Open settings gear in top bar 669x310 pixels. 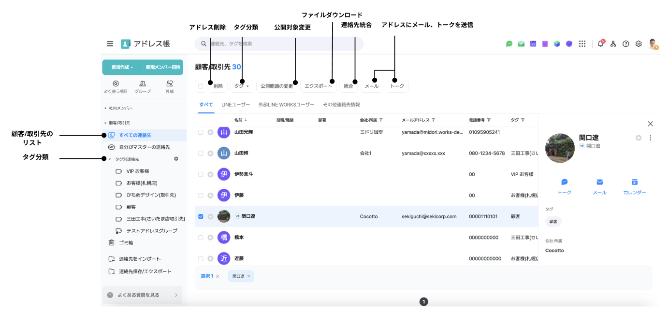tap(639, 44)
